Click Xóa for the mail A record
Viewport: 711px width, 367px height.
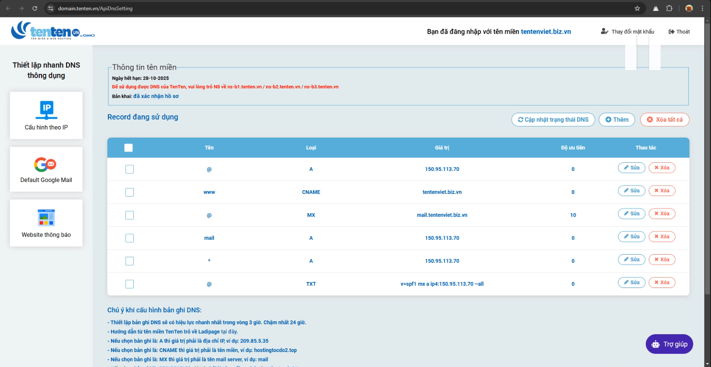[662, 237]
